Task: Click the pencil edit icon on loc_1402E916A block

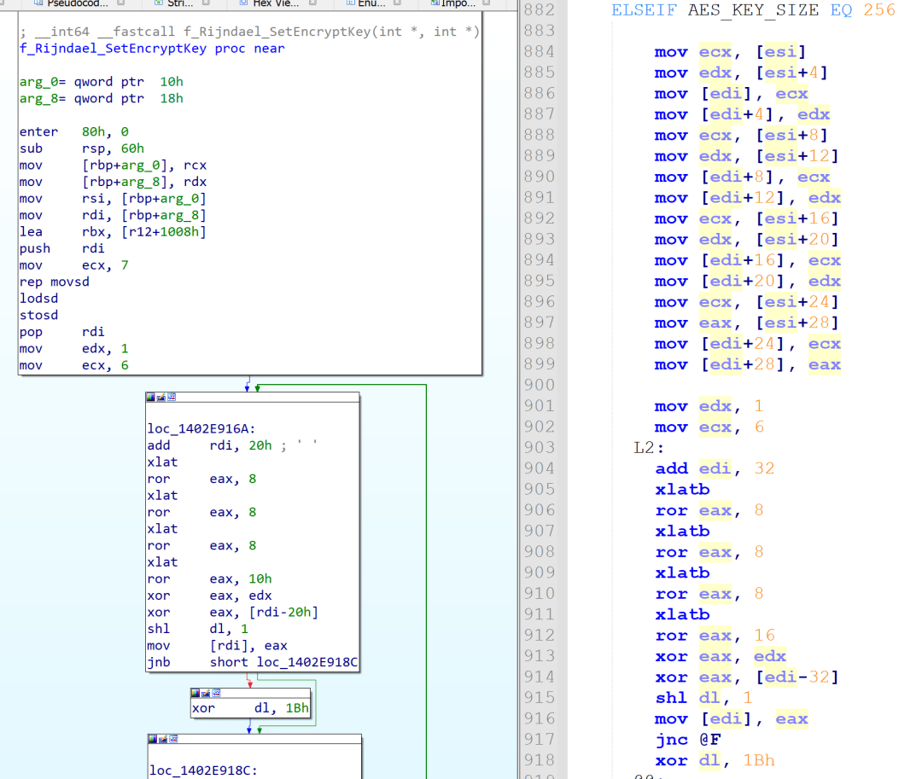Action: click(x=161, y=398)
